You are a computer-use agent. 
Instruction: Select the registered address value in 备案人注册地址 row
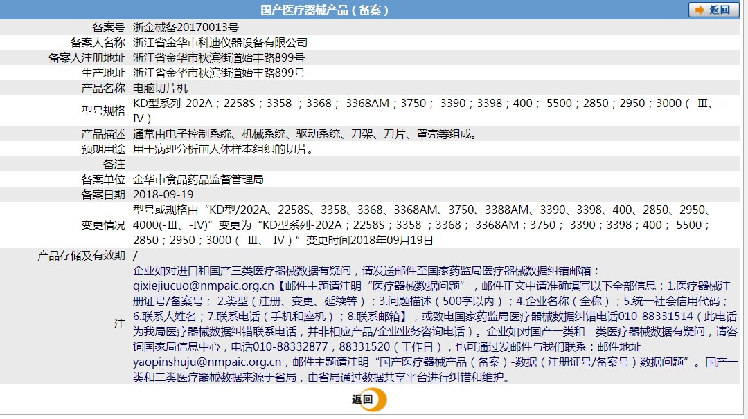(x=218, y=57)
